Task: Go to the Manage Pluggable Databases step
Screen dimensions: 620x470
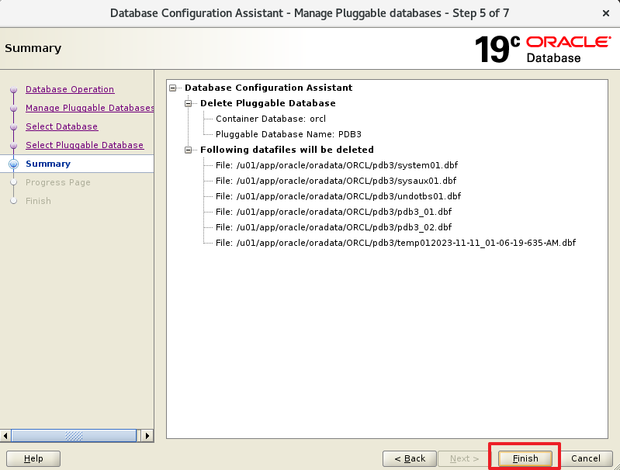Action: (90, 108)
